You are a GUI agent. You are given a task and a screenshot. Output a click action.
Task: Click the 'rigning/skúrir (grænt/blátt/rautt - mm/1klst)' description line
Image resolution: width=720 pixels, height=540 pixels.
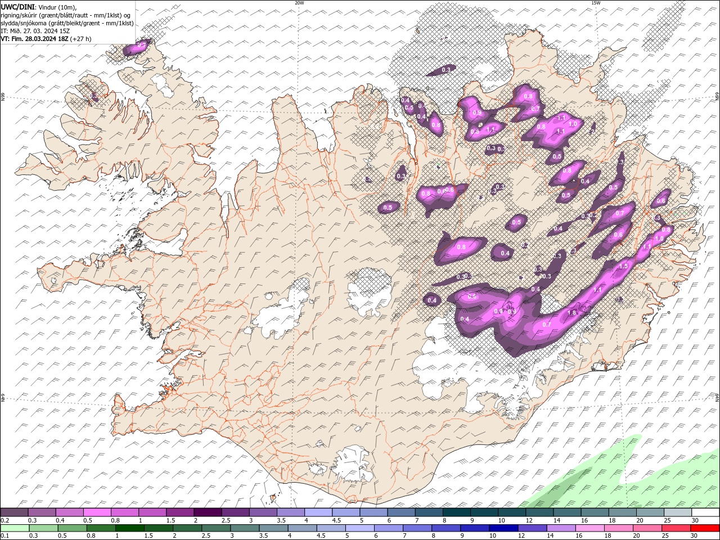tap(65, 15)
